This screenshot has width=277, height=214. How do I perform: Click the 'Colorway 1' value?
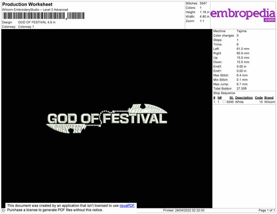(26, 27)
